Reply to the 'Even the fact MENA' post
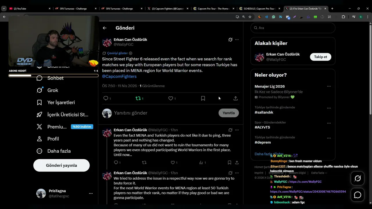Image resolution: width=372 pixels, height=209 pixels. (116, 163)
